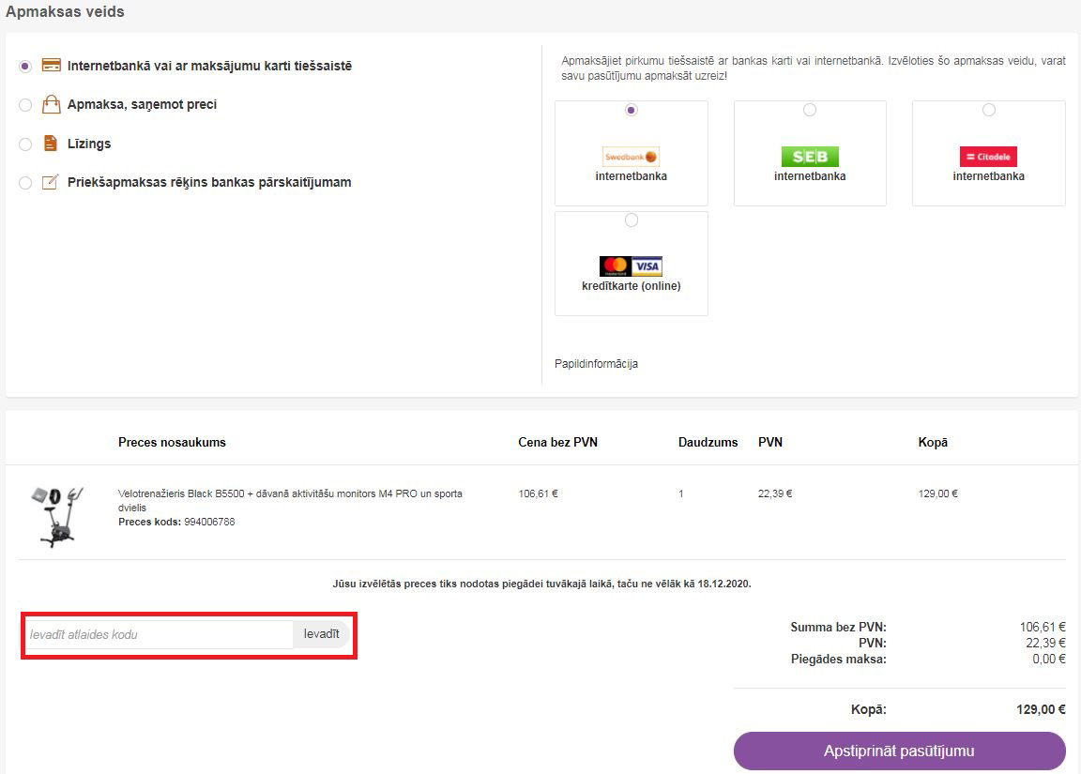This screenshot has height=774, width=1081.
Task: Click the Ievadīt discount button
Action: 321,634
